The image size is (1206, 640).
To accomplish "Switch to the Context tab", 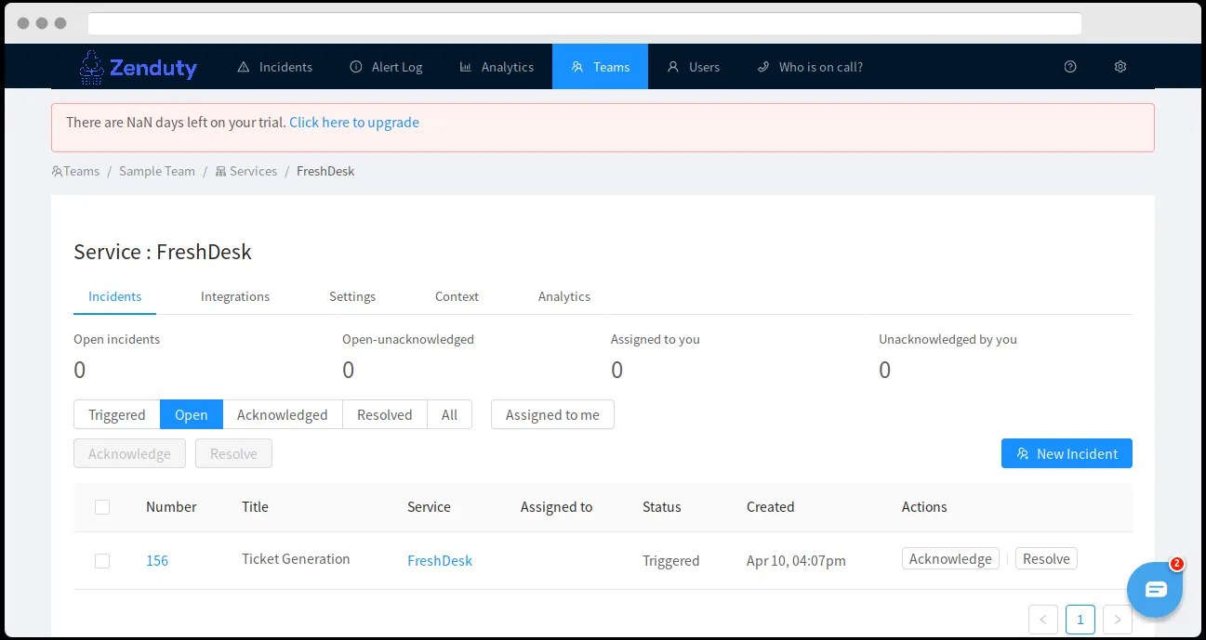I will pos(457,296).
